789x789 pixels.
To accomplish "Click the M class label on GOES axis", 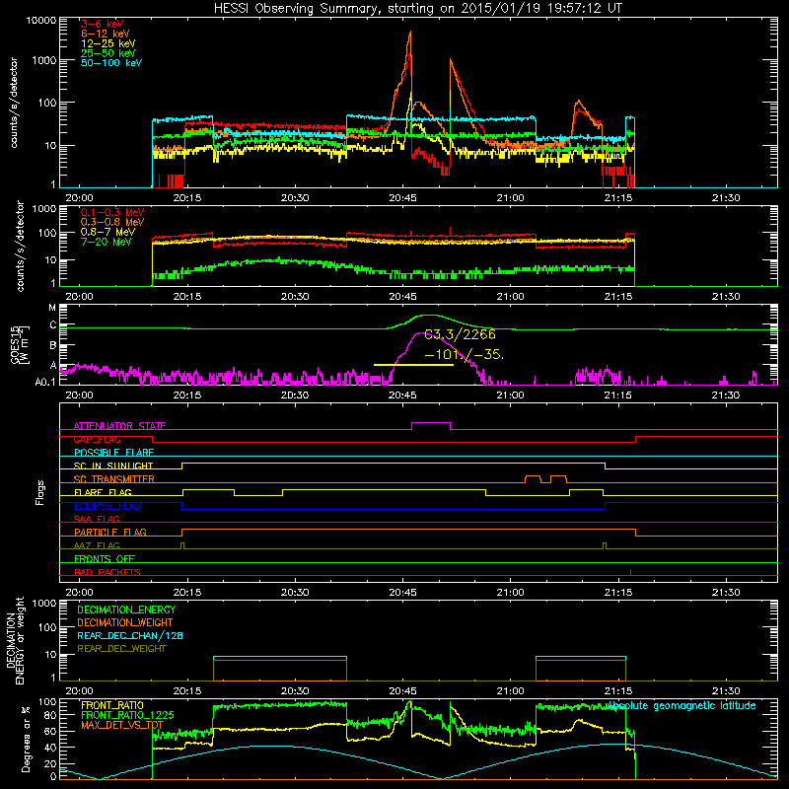I will pos(52,308).
